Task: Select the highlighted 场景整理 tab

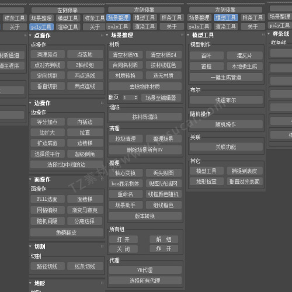Action: pos(118,18)
